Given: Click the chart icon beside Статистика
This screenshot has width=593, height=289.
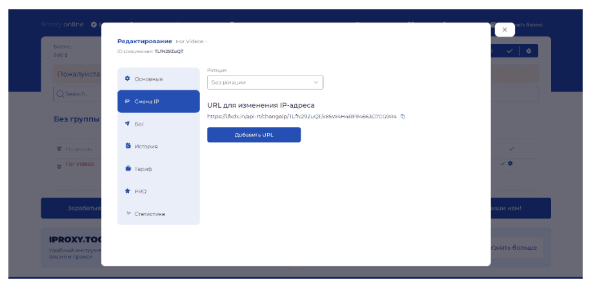Looking at the screenshot, I should tap(127, 214).
